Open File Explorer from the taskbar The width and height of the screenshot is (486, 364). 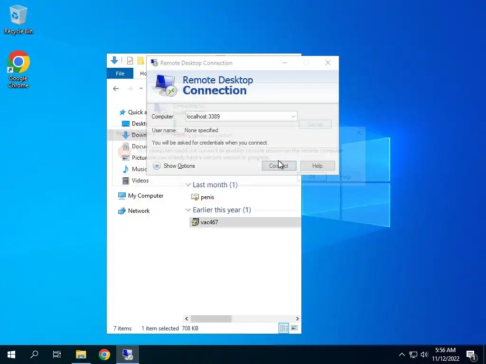click(x=81, y=355)
